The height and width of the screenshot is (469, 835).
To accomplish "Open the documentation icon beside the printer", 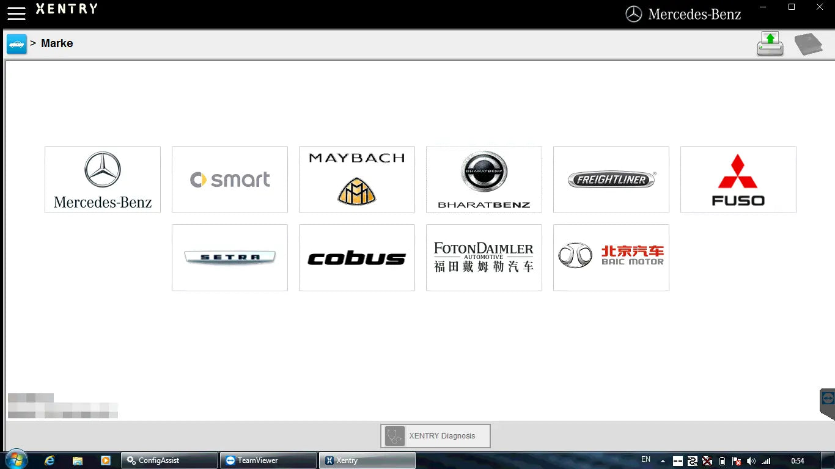I will click(x=809, y=43).
